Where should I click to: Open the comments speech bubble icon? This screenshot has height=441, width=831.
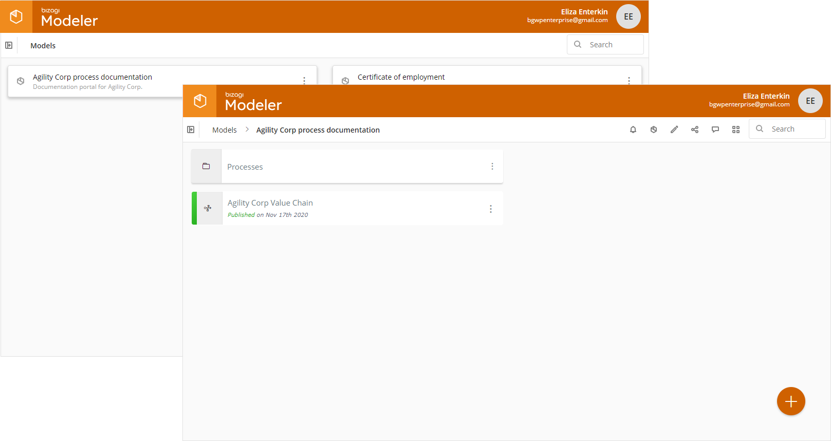coord(715,130)
